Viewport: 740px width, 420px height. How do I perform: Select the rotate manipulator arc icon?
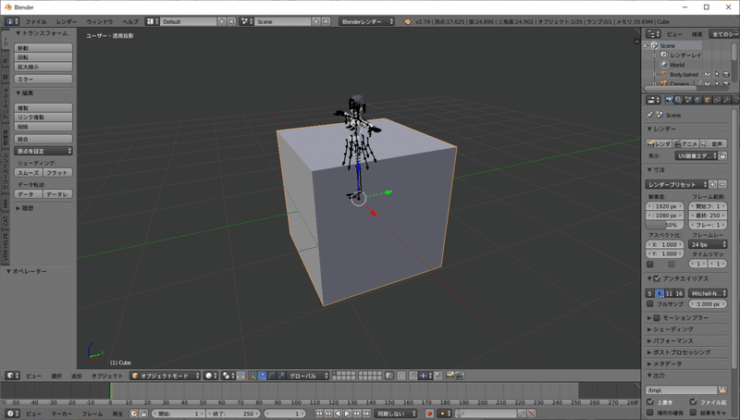[271, 376]
